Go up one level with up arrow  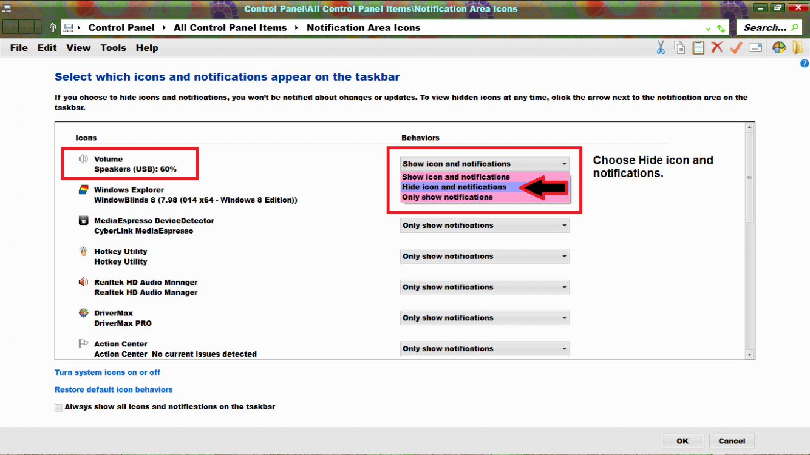tap(53, 27)
